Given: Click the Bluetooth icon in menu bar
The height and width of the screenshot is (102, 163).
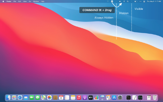Looking at the screenshot, I should click(124, 1).
